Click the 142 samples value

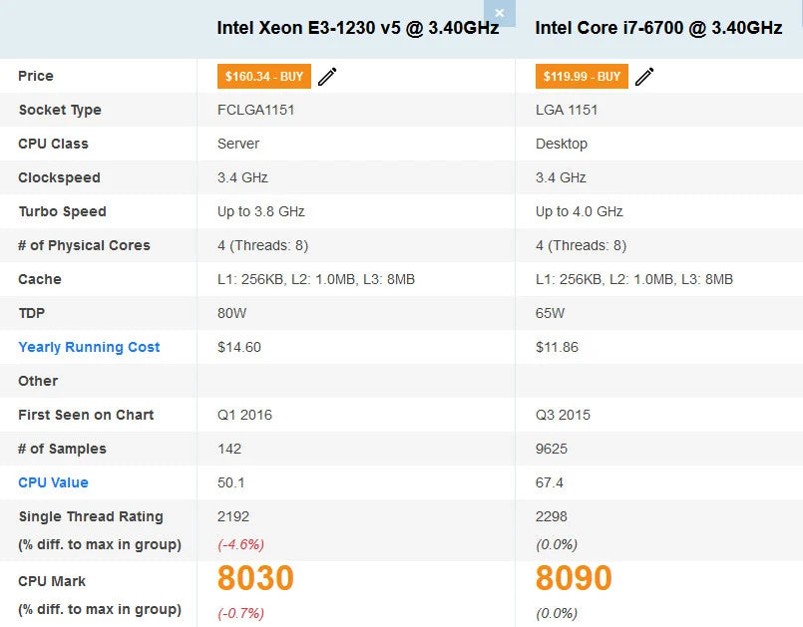tap(229, 449)
